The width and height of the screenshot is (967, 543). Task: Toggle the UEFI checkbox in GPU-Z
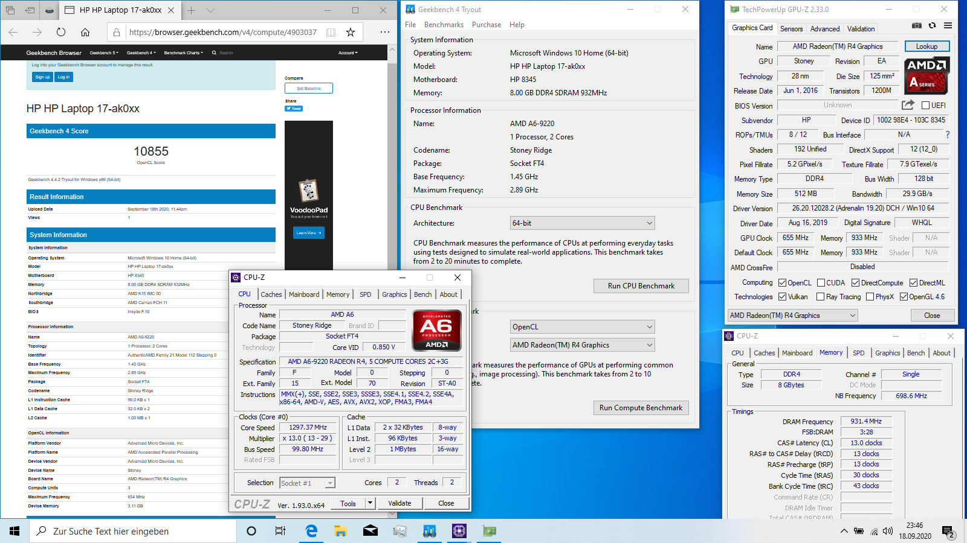point(925,105)
